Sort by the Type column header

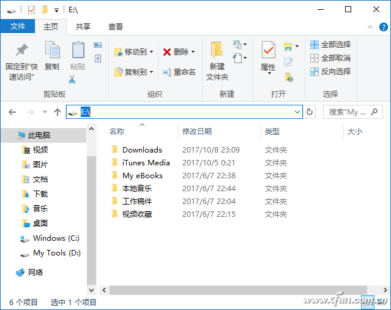pos(272,131)
